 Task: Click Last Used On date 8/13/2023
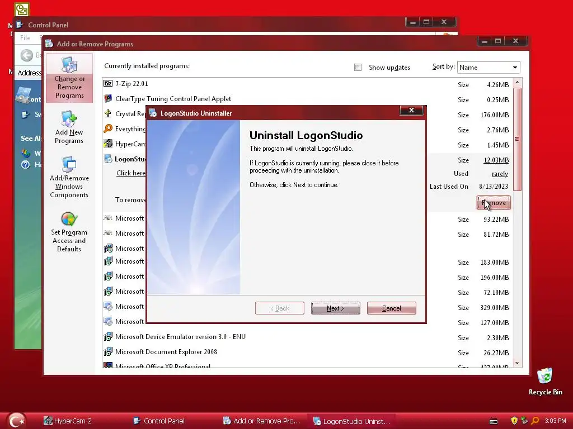pos(494,187)
